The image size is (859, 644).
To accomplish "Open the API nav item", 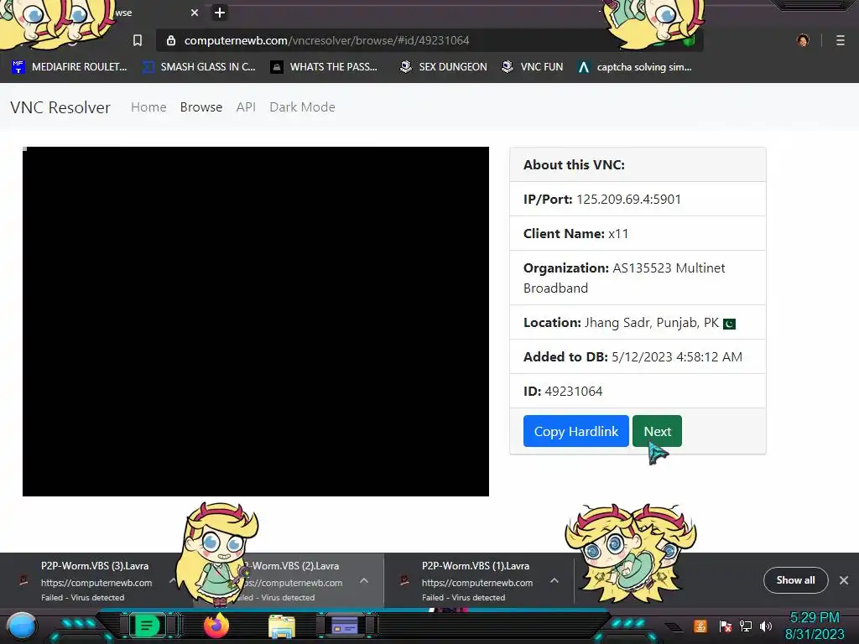I will pos(246,107).
